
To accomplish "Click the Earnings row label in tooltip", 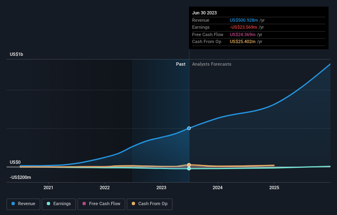I will pos(201,27).
